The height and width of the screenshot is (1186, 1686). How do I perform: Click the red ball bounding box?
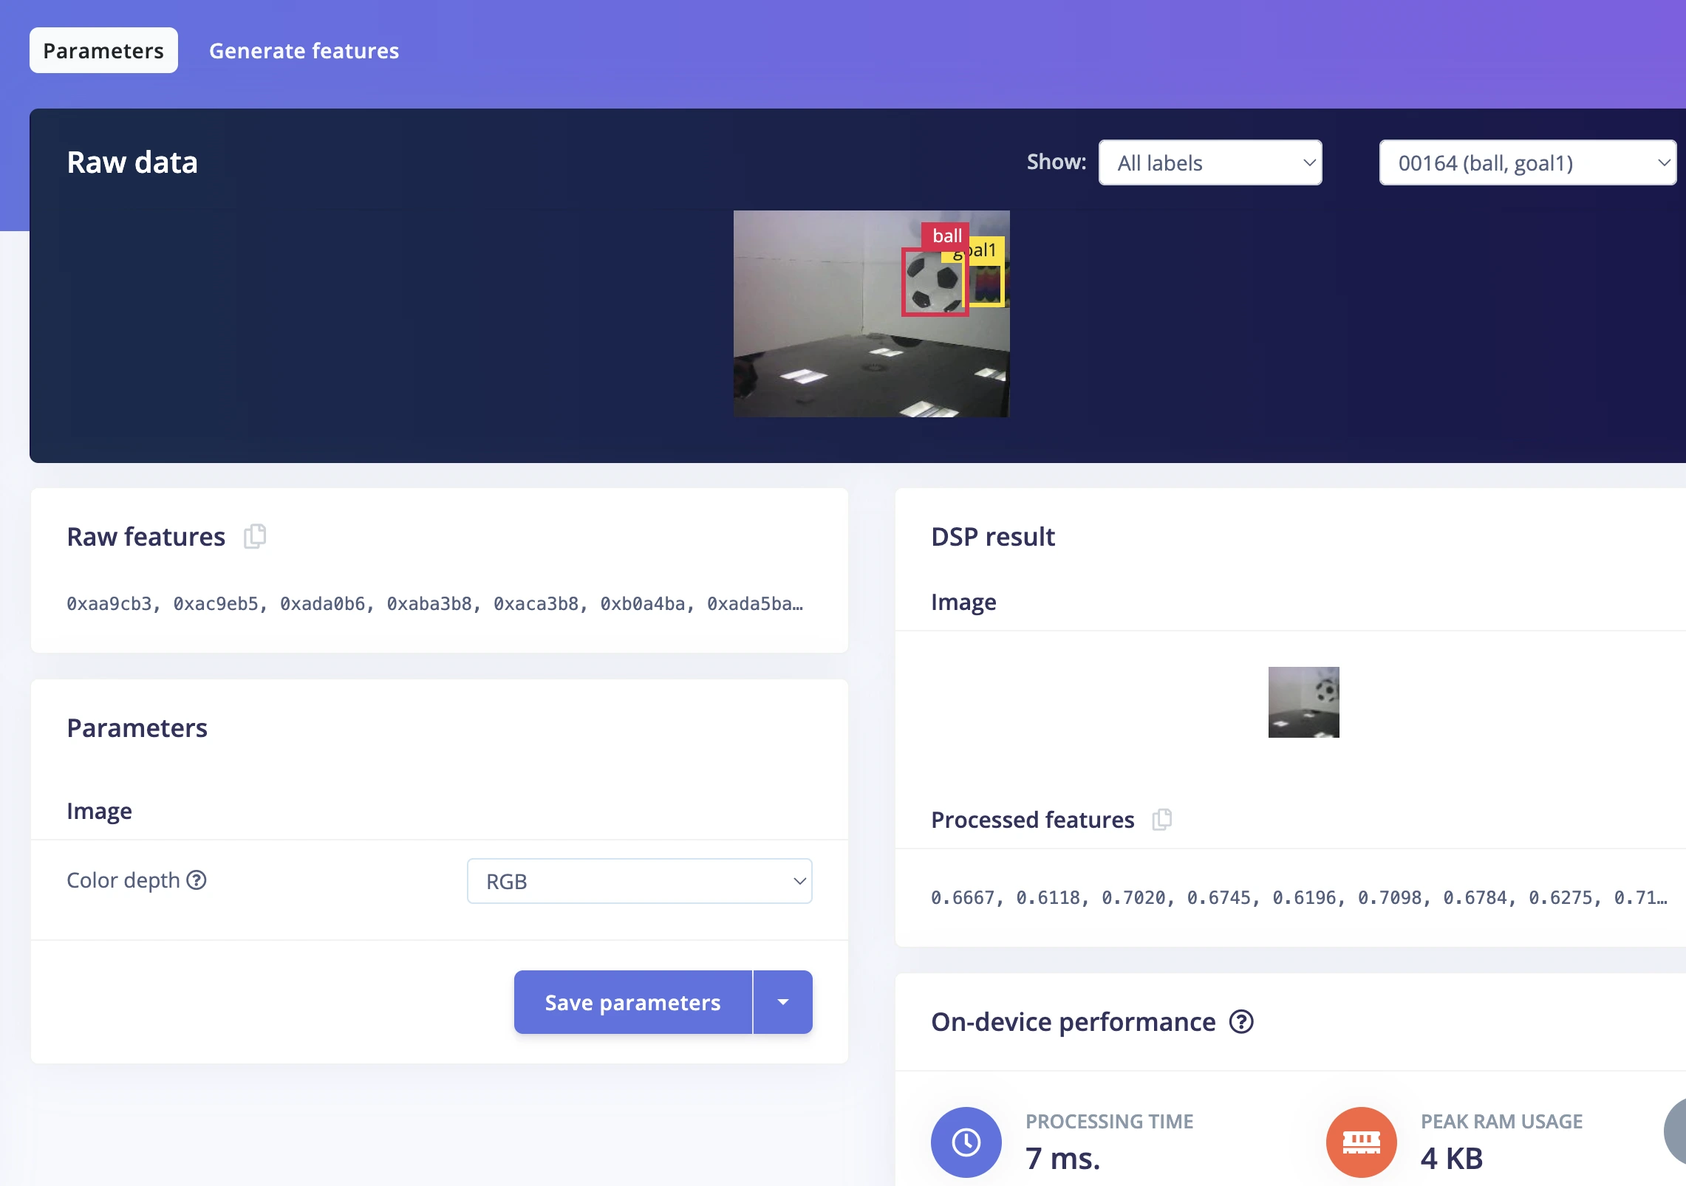click(x=935, y=282)
